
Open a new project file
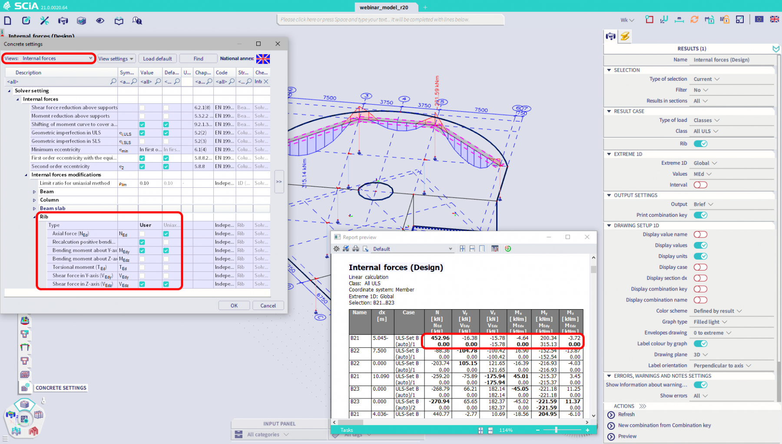click(x=7, y=20)
